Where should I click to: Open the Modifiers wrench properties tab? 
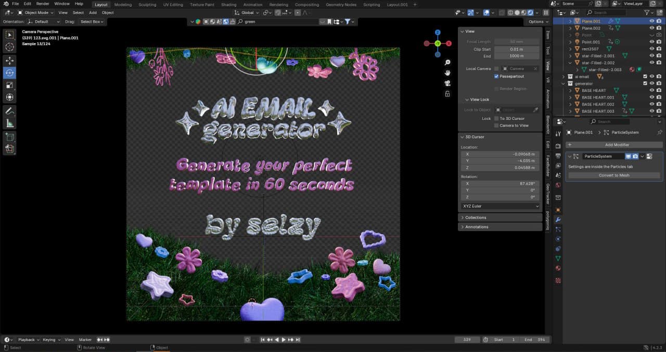point(558,220)
